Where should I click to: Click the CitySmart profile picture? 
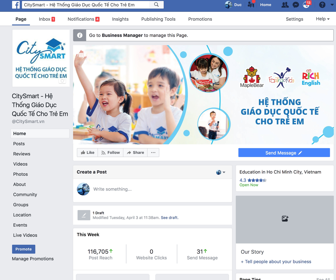click(x=41, y=58)
